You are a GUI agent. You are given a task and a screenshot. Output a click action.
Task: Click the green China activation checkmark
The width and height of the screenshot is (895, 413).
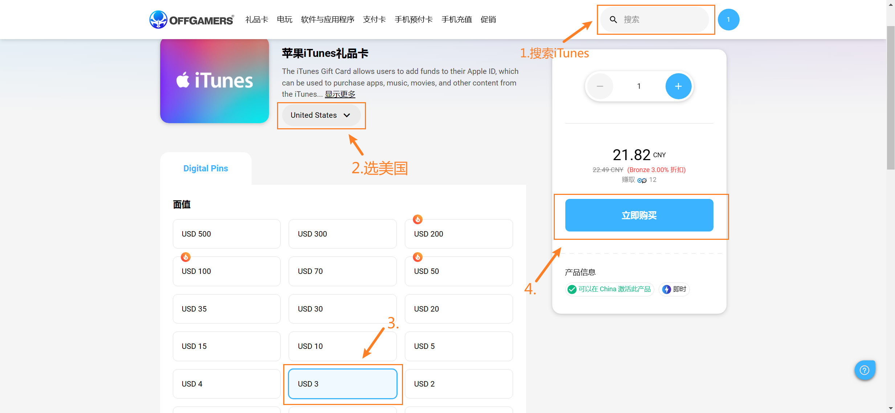click(572, 289)
